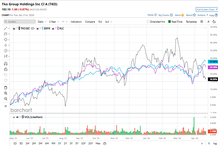The height and width of the screenshot is (146, 218).
Task: Lock drawings with the padlock icon
Action: pyautogui.click(x=6, y=69)
